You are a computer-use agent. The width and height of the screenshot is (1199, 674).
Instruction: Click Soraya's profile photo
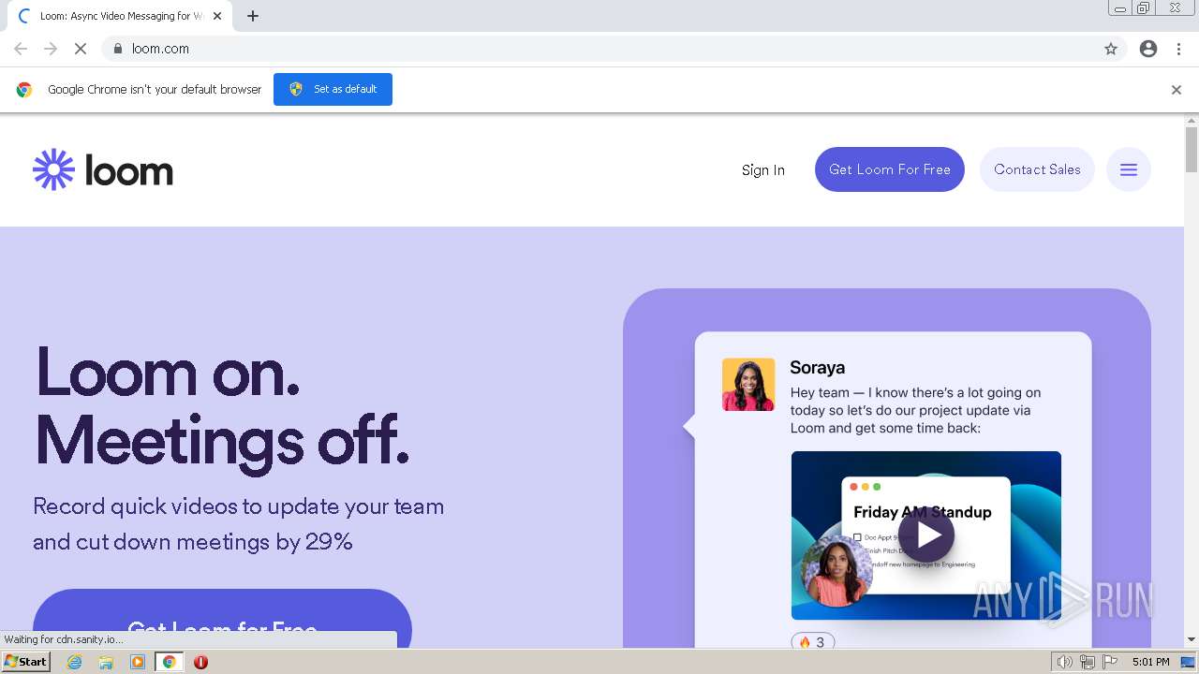(748, 385)
